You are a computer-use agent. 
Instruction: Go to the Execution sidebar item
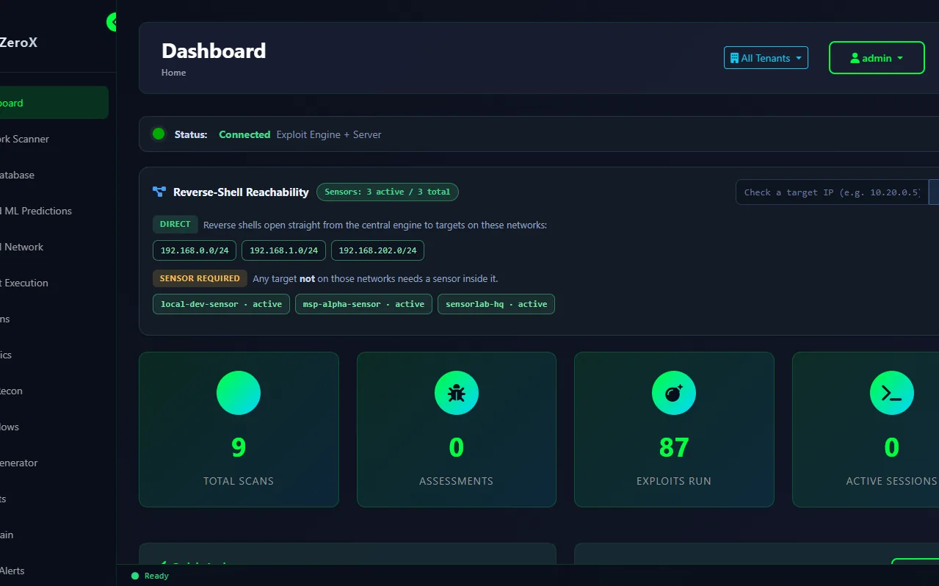click(54, 283)
